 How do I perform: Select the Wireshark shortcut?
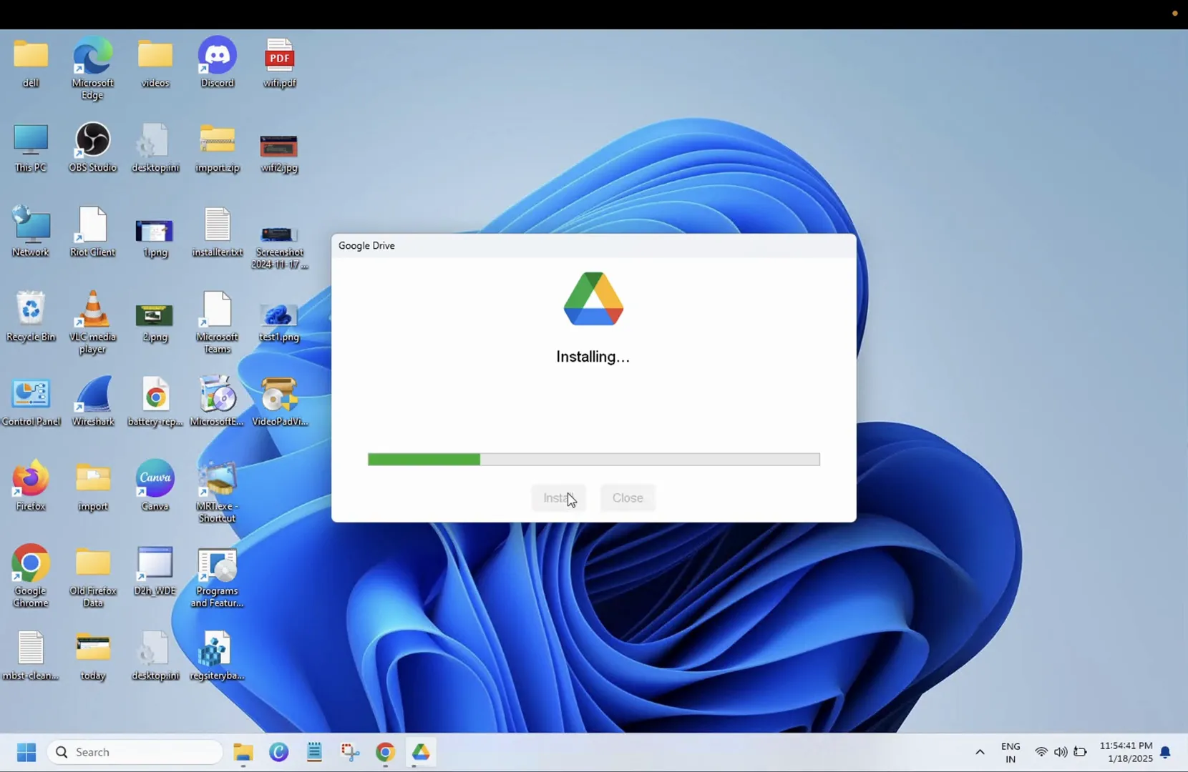click(x=93, y=402)
